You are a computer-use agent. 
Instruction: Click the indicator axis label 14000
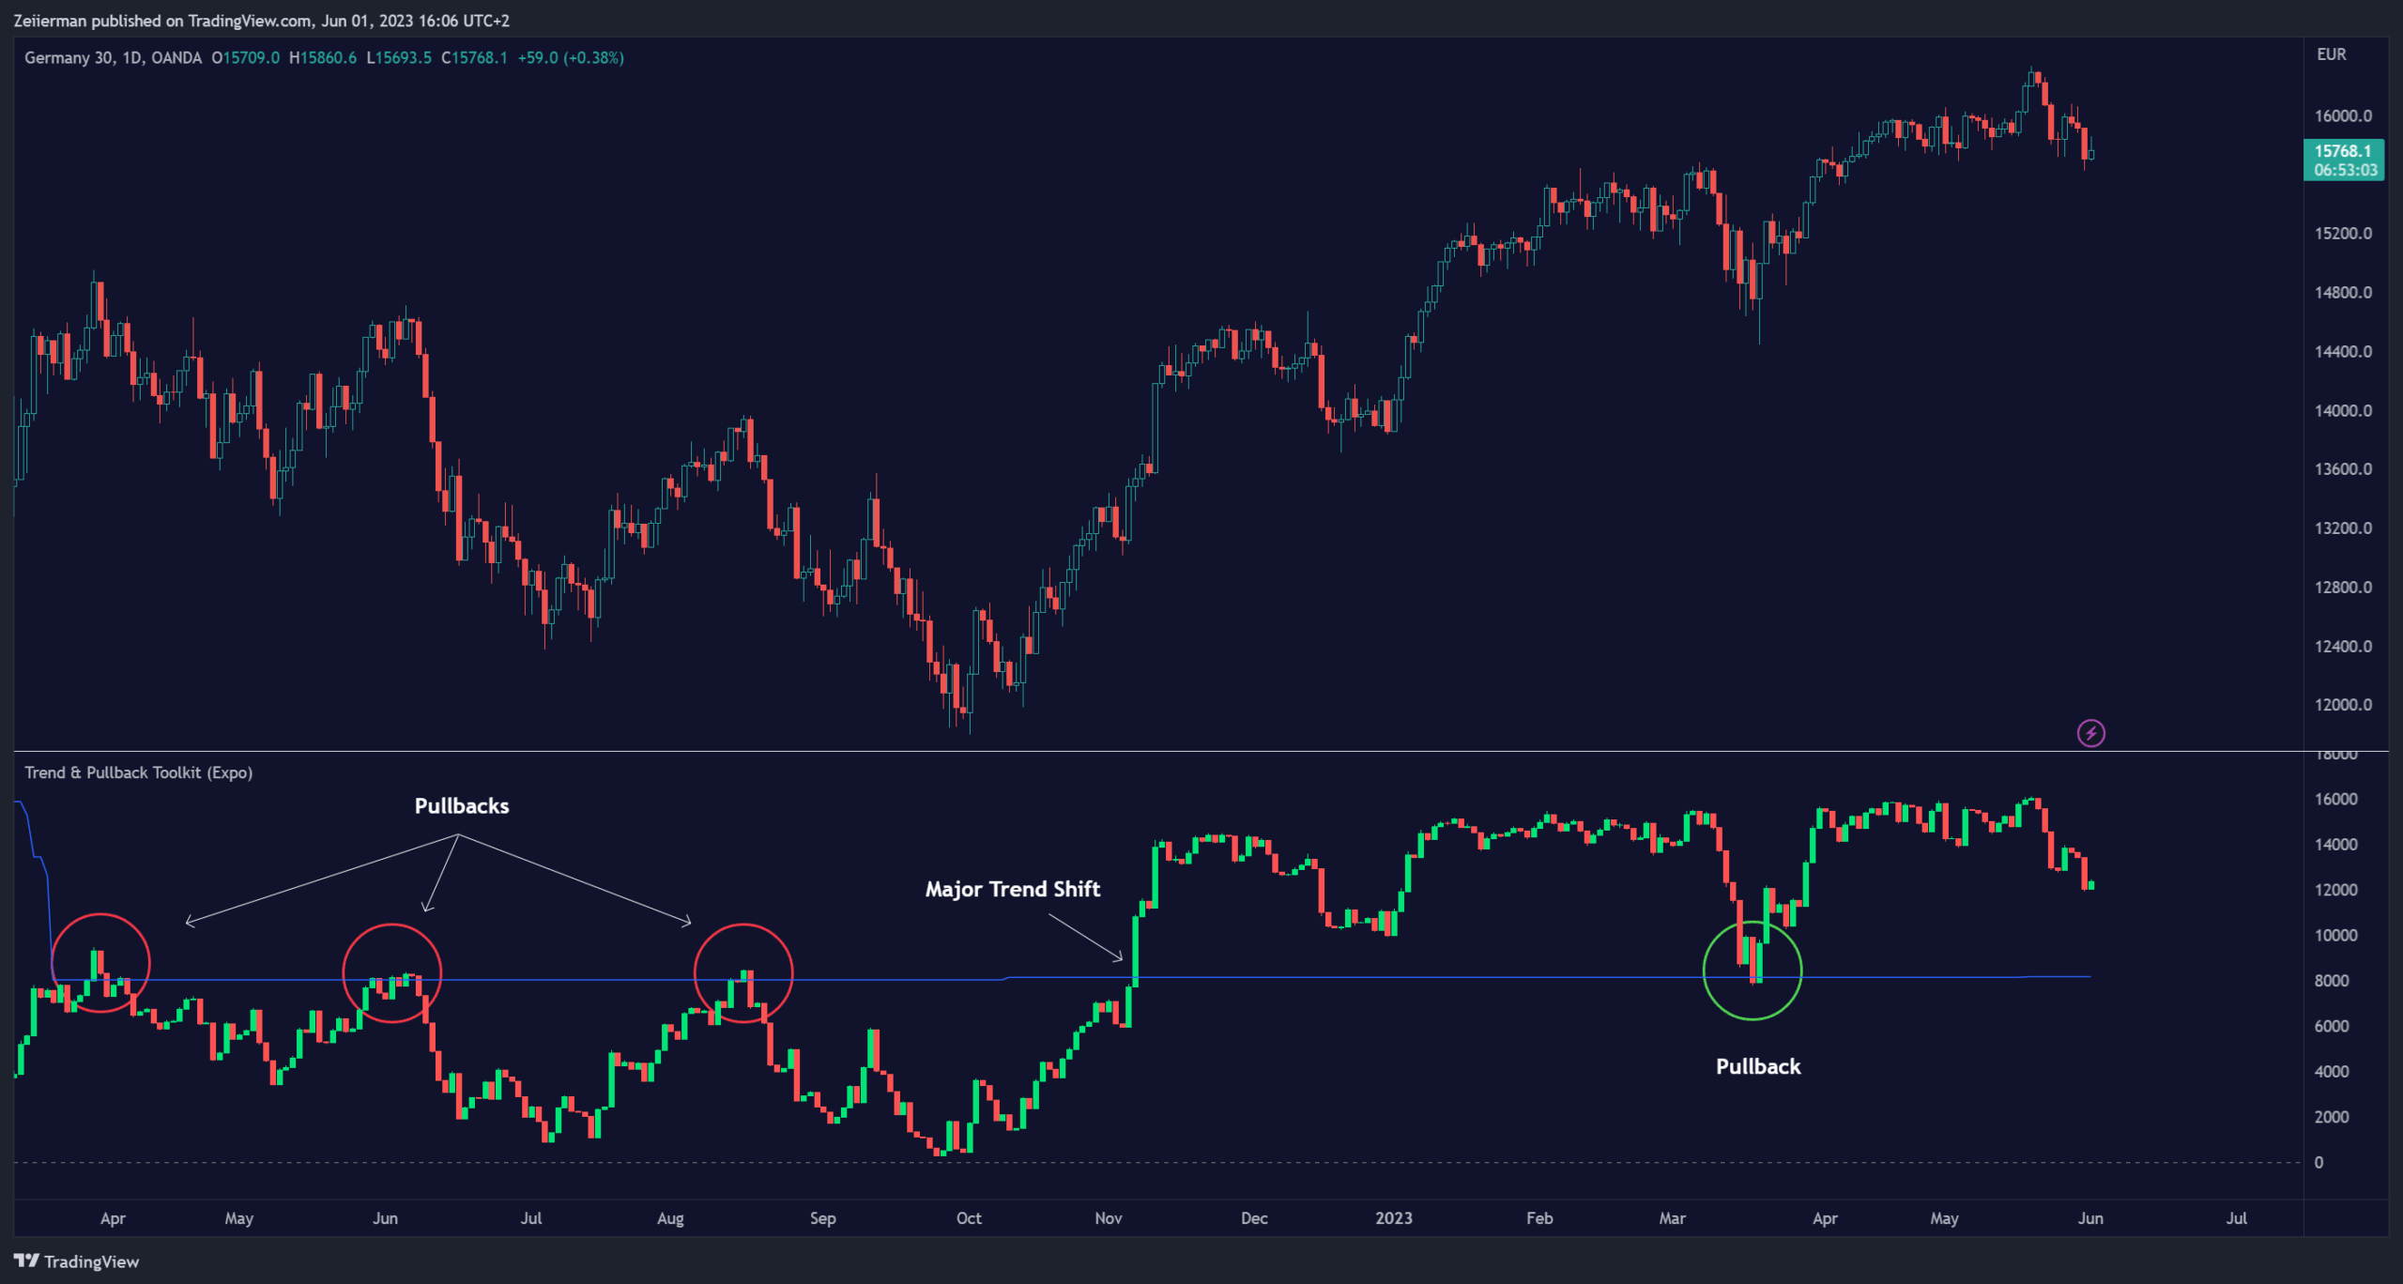[x=2335, y=845]
